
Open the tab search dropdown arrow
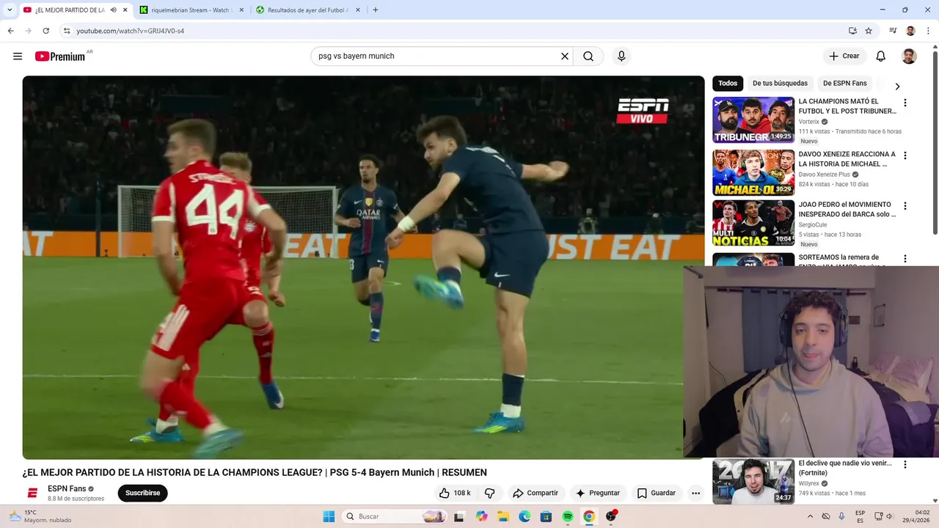10,10
